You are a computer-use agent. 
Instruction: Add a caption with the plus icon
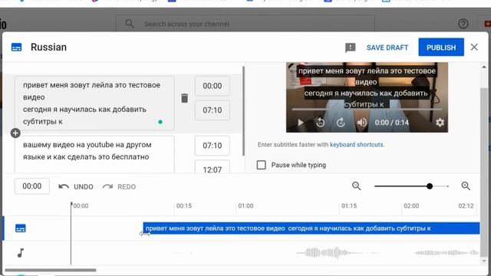click(x=15, y=133)
